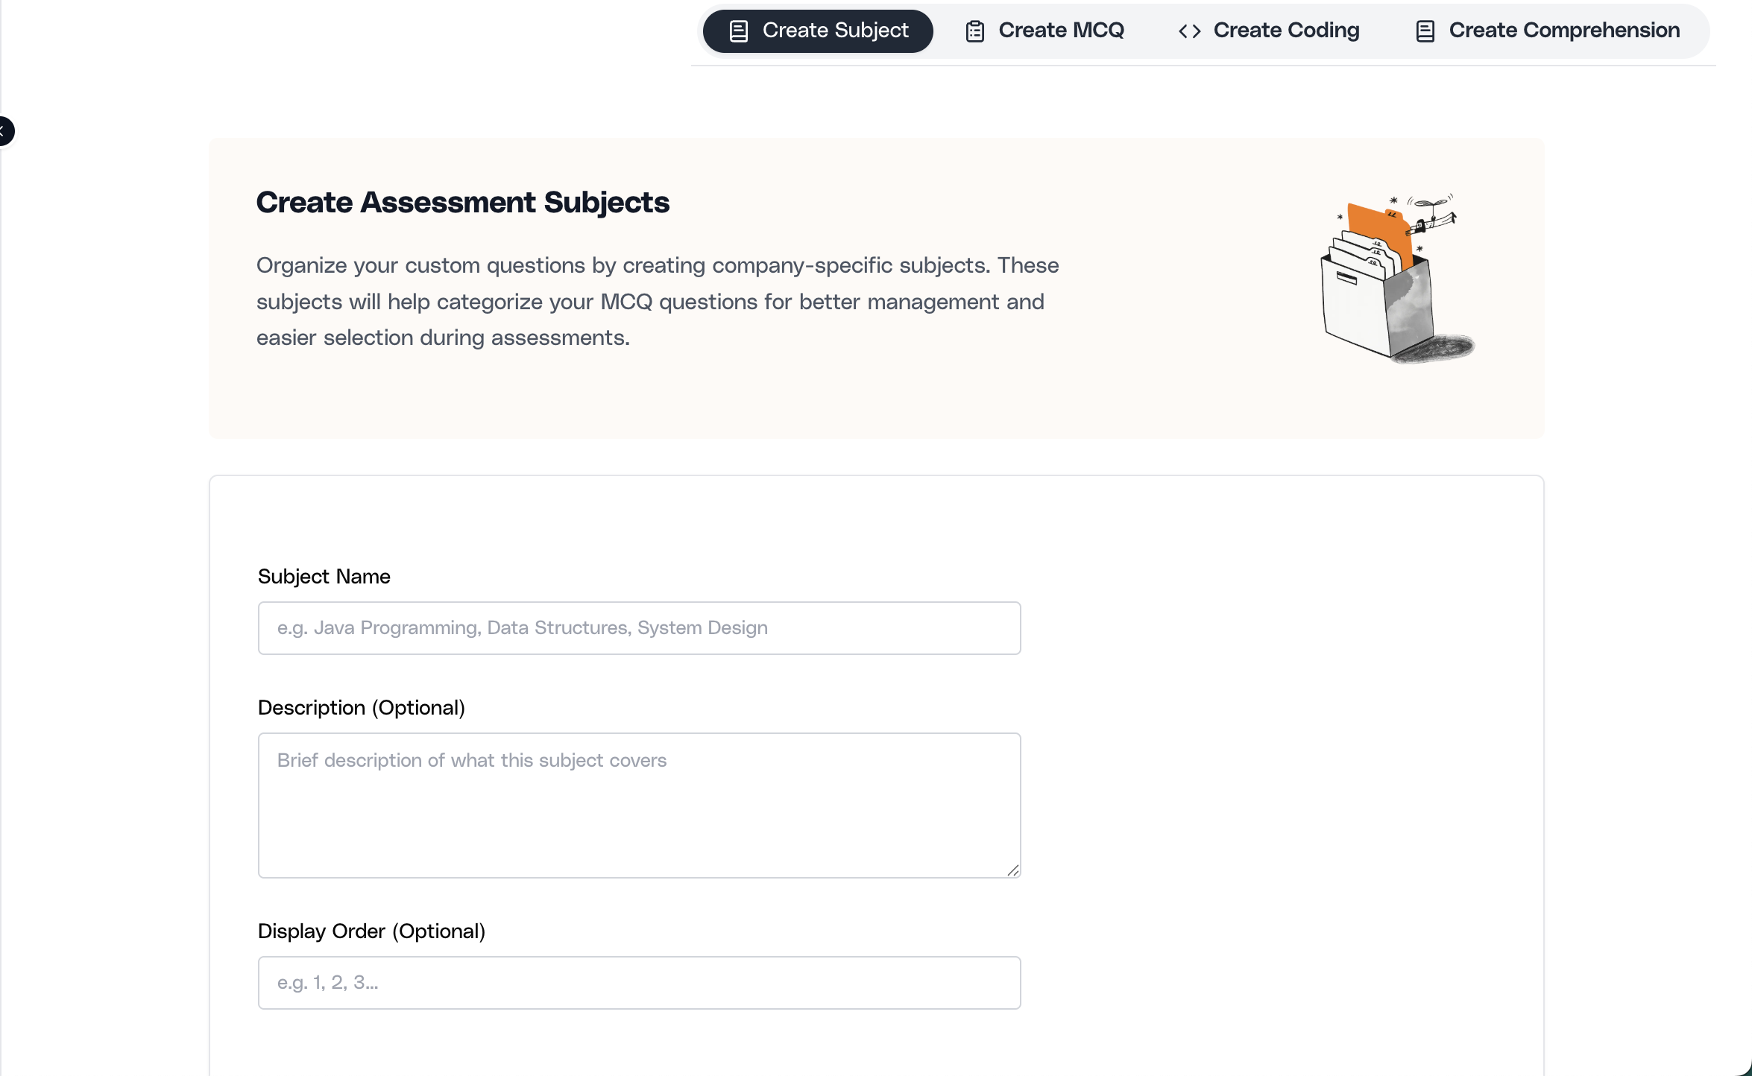Select the Create Subject tab
The height and width of the screenshot is (1076, 1752).
[x=817, y=31]
